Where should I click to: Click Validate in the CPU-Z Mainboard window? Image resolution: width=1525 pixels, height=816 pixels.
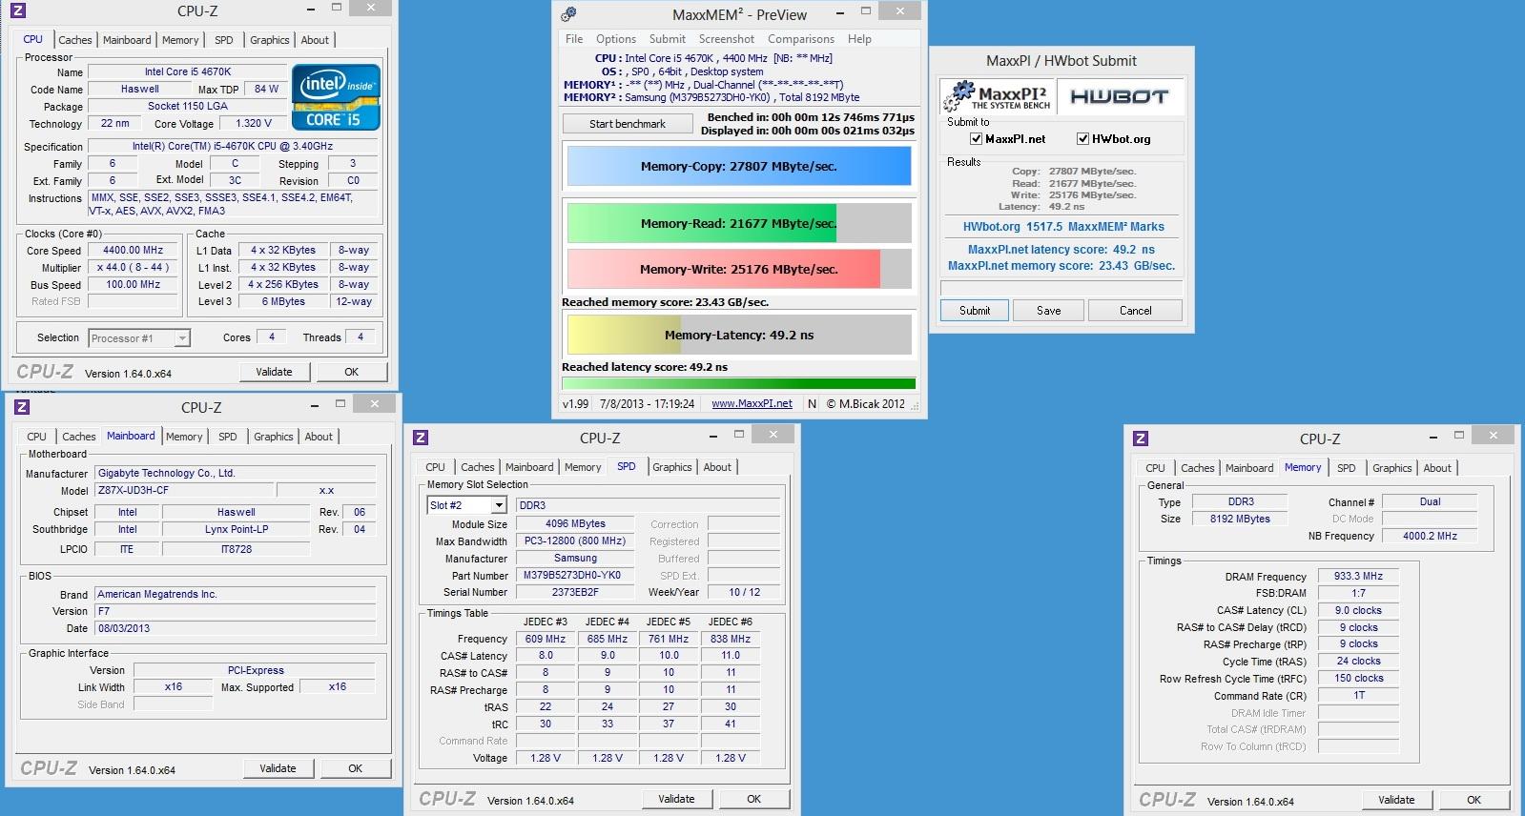[278, 768]
